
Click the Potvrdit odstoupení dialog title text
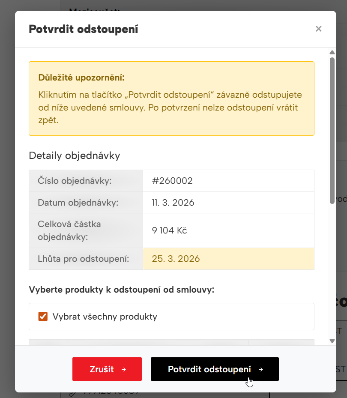pos(83,29)
